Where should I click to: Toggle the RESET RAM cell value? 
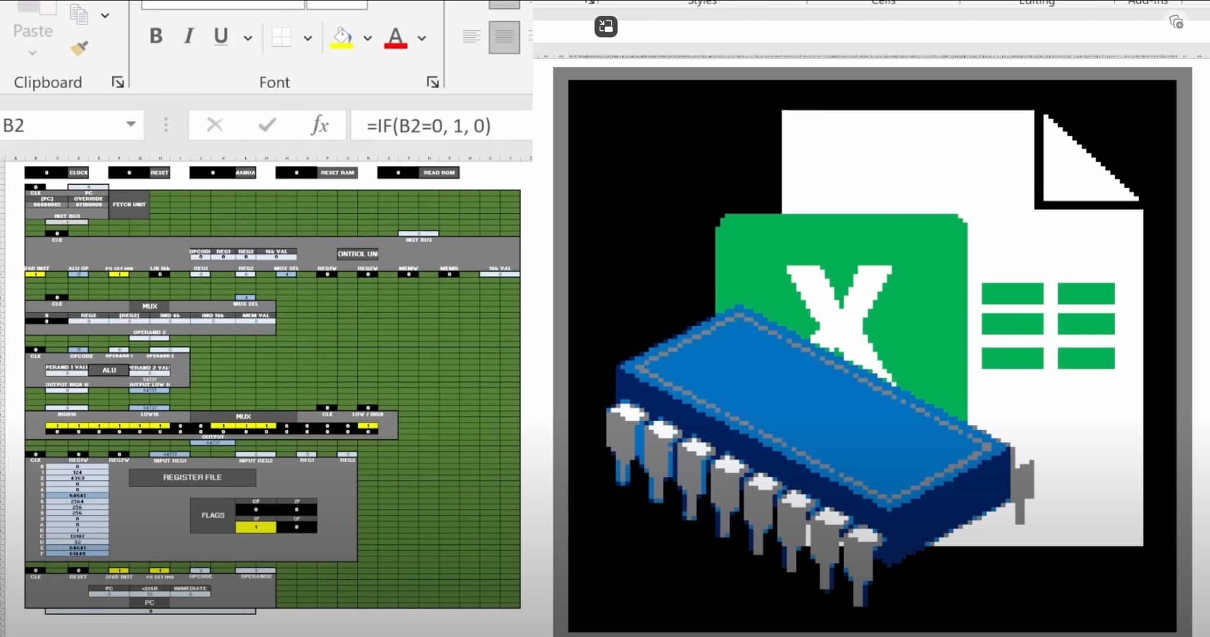pyautogui.click(x=296, y=172)
